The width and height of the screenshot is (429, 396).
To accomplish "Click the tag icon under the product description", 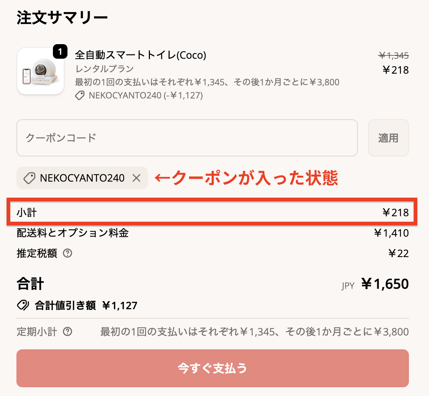I will pyautogui.click(x=80, y=96).
